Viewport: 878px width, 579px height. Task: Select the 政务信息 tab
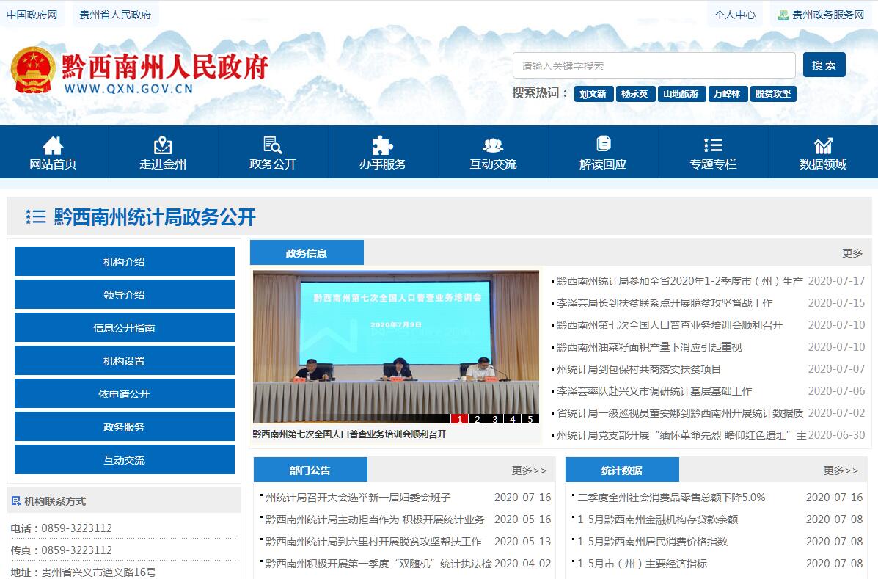point(307,253)
